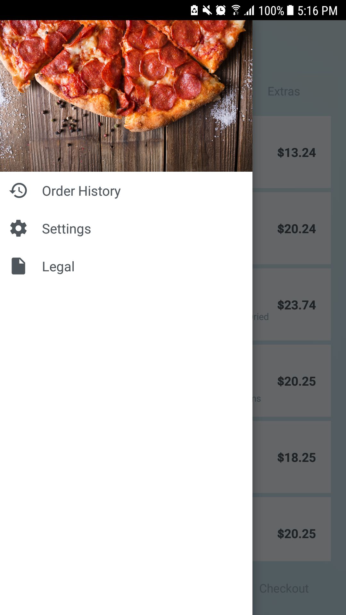Tap the Order History clock icon
The image size is (346, 615).
pos(18,191)
